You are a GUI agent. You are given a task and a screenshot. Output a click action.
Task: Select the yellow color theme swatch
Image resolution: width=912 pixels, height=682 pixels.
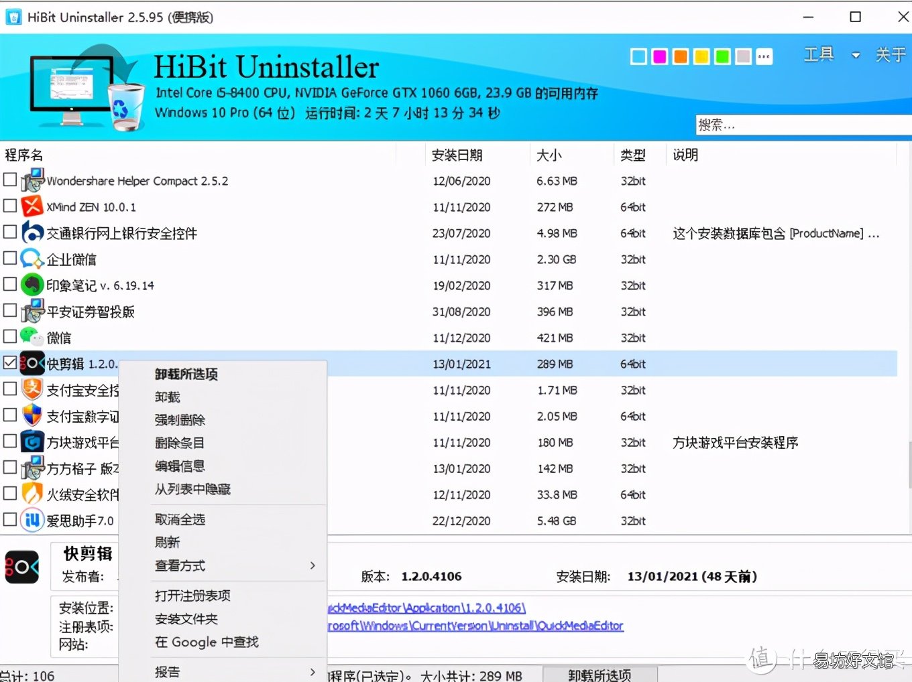click(701, 56)
